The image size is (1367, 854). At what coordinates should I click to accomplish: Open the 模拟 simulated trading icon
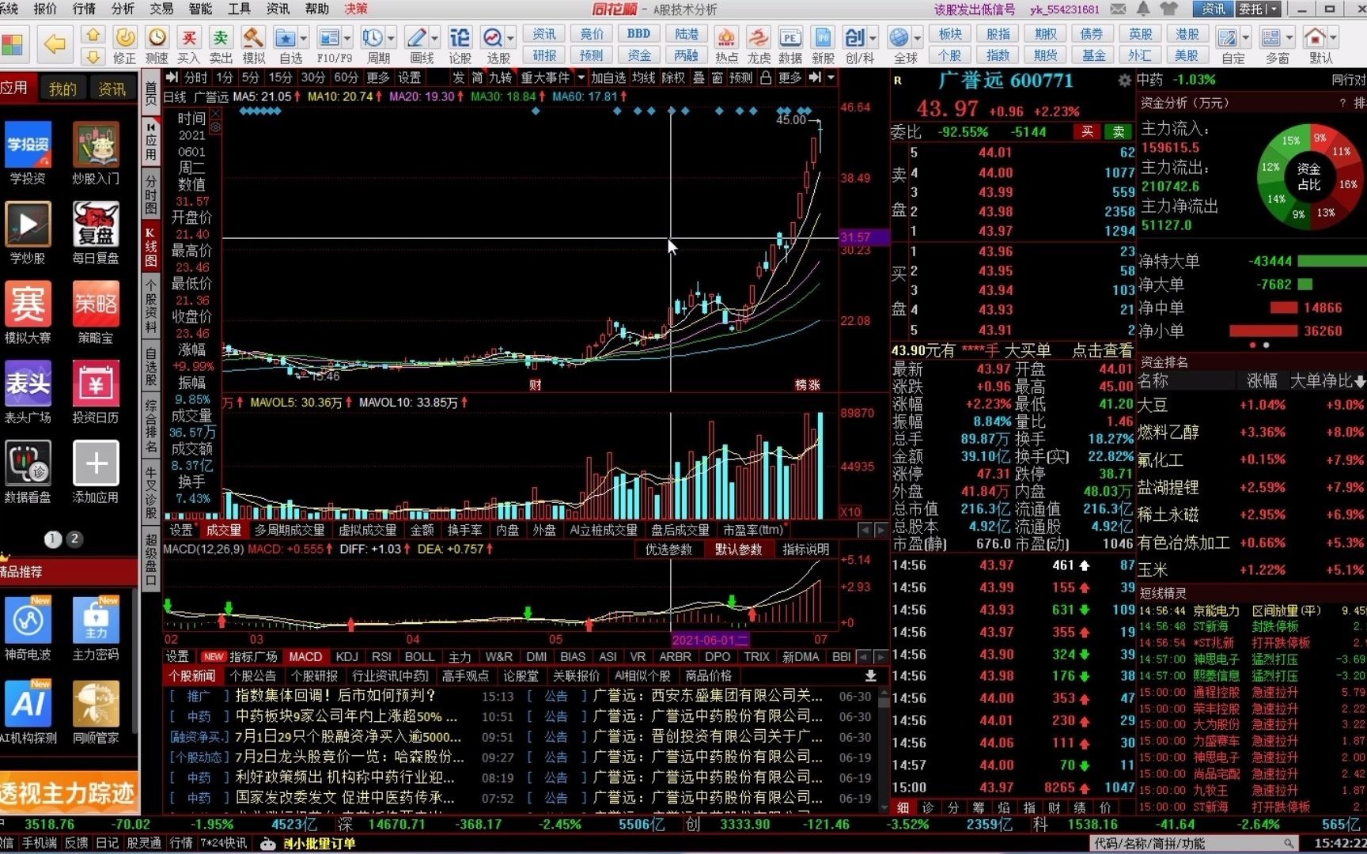tap(253, 45)
